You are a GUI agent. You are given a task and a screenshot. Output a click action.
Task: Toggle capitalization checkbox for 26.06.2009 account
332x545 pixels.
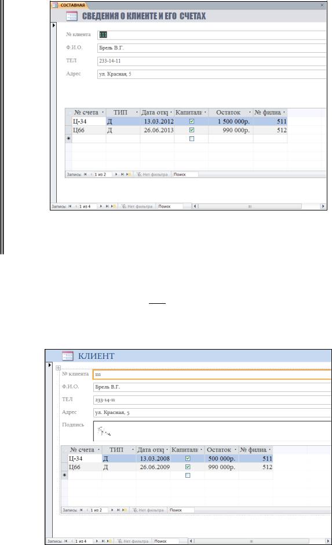click(x=188, y=467)
